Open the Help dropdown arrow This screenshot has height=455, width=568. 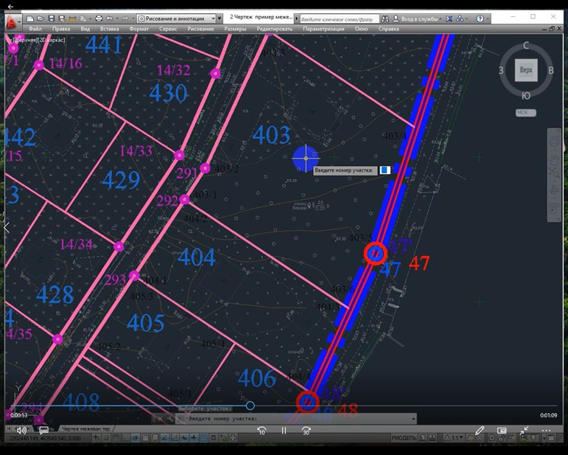coord(488,19)
